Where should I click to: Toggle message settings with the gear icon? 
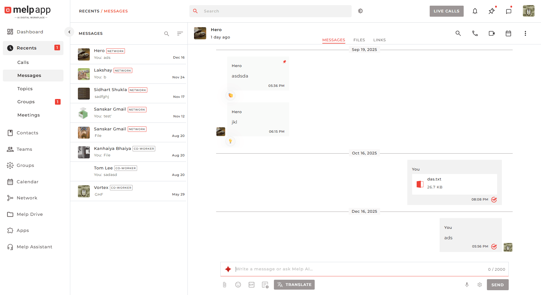point(480,285)
